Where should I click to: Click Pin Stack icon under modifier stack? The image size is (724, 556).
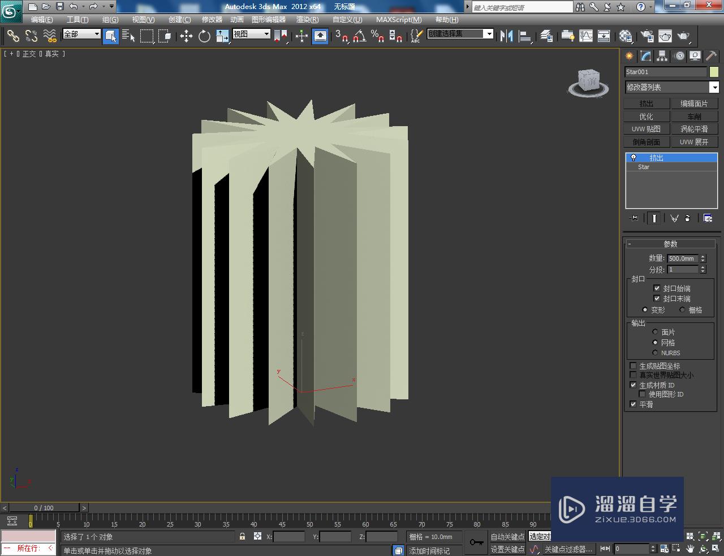(x=634, y=218)
